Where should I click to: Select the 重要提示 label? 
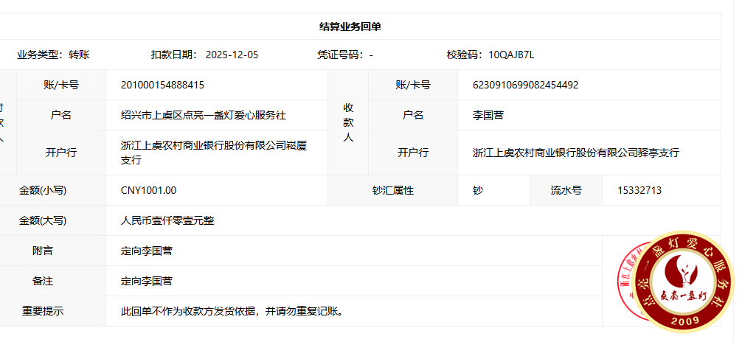43,311
